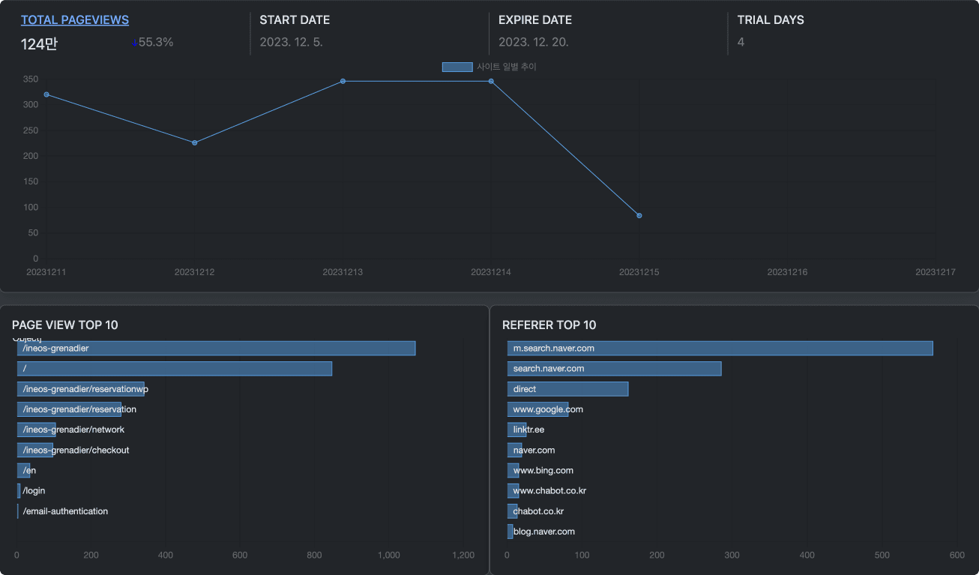Select the 20231214 data point on line chart
Viewport: 979px width, 575px height.
(491, 81)
